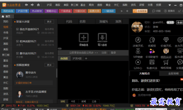
Task: Open 沪深 in top menu bar
Action: 49,5
